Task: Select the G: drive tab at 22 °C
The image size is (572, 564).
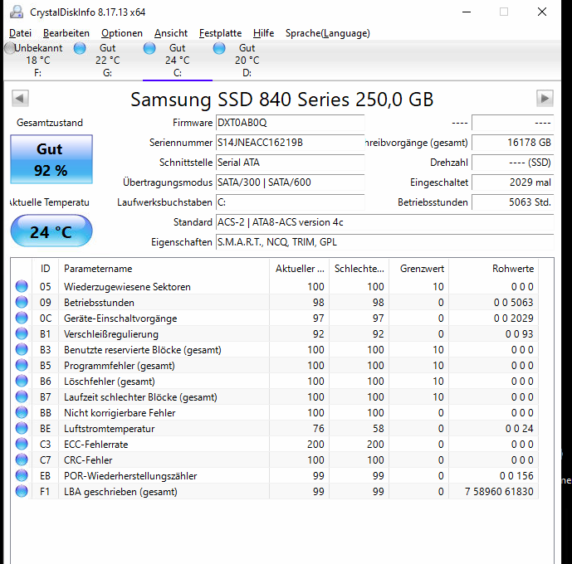Action: pos(108,61)
